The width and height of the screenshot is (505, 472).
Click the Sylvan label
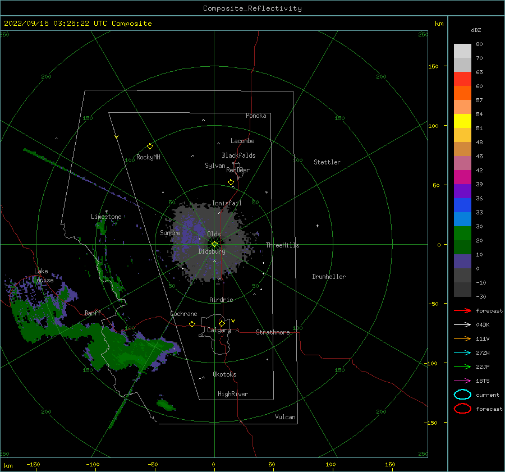(215, 166)
